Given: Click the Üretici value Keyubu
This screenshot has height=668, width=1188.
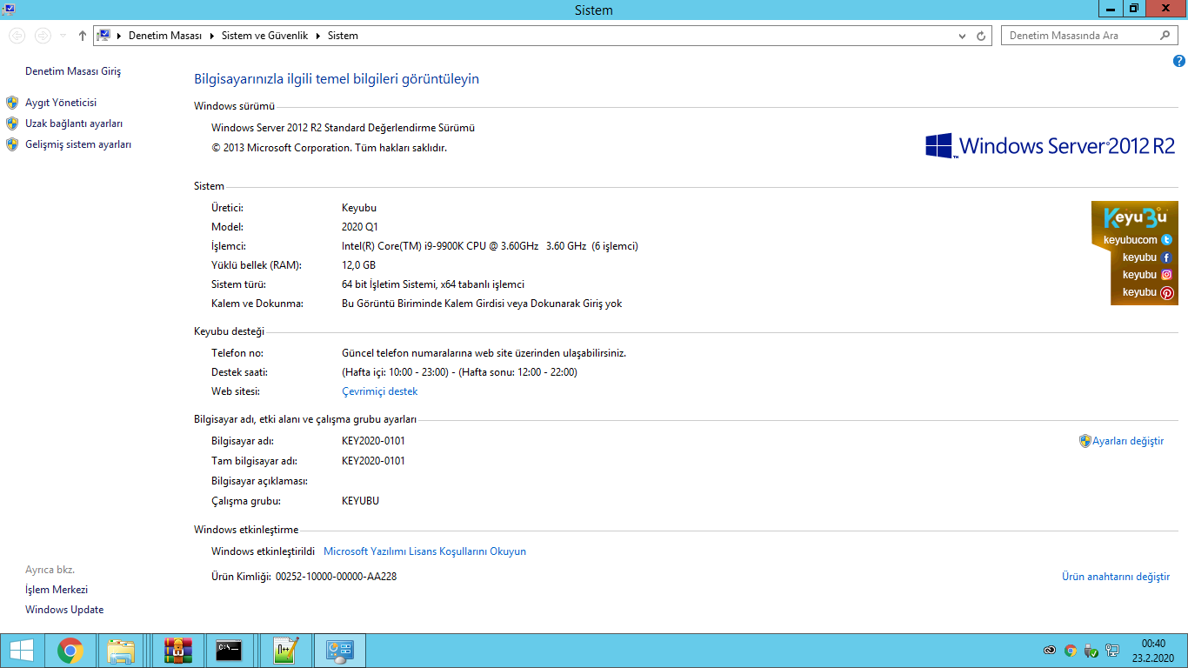Looking at the screenshot, I should [359, 208].
